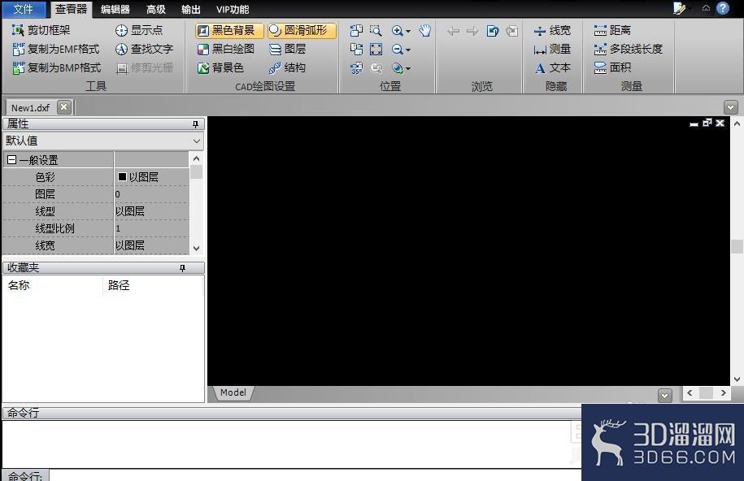
Task: Rotate the view clockwise icon
Action: click(x=356, y=50)
